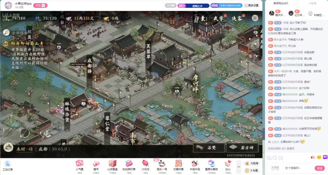View top viewer 穗沐沐 avatar

point(272,13)
